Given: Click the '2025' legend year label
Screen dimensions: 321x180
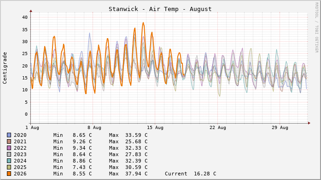Looking at the screenshot, I should click(20, 167).
